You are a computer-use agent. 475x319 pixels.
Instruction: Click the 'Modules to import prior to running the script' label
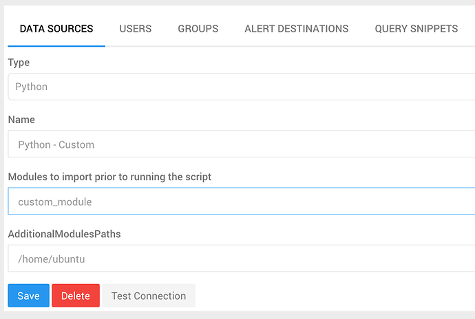(109, 177)
